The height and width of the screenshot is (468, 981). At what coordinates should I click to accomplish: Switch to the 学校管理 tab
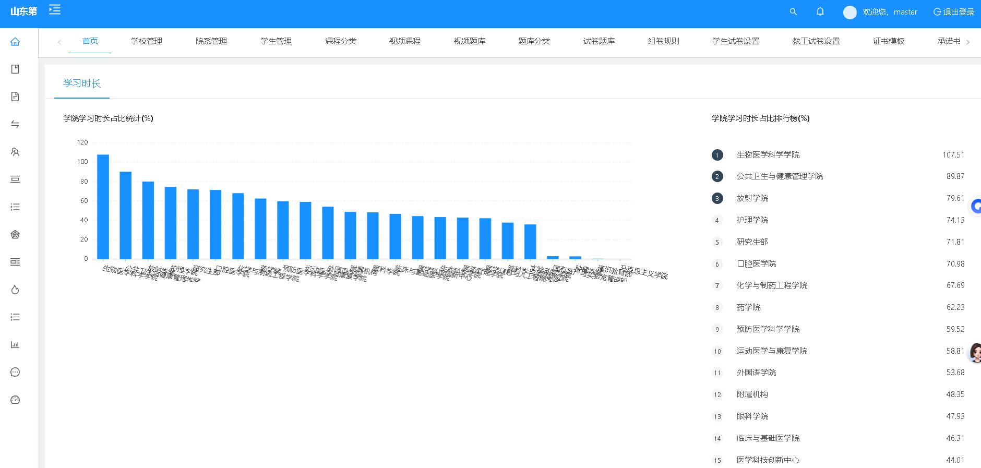point(147,41)
